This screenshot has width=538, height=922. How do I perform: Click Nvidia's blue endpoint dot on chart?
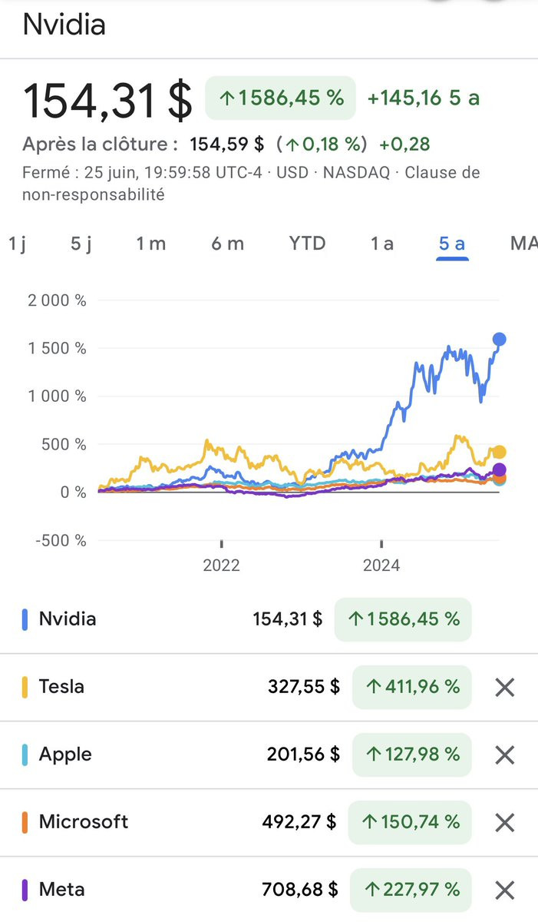coord(499,339)
